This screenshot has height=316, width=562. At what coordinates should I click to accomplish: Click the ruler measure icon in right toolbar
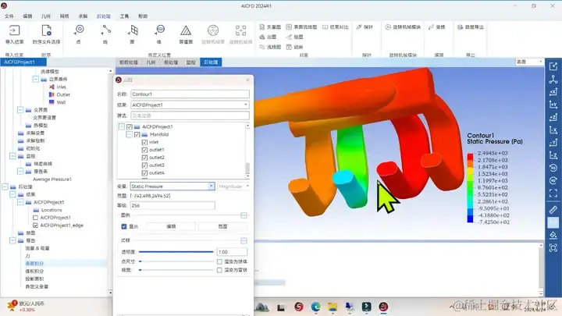click(553, 210)
